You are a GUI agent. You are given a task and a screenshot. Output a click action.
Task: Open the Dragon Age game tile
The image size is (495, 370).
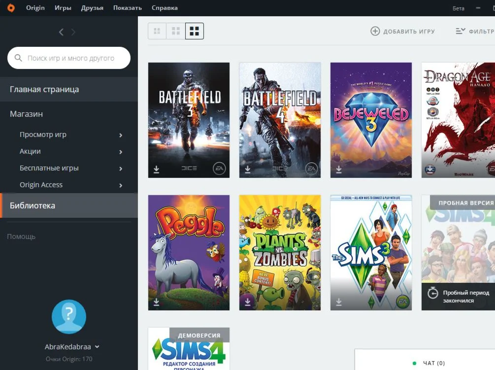coord(459,120)
